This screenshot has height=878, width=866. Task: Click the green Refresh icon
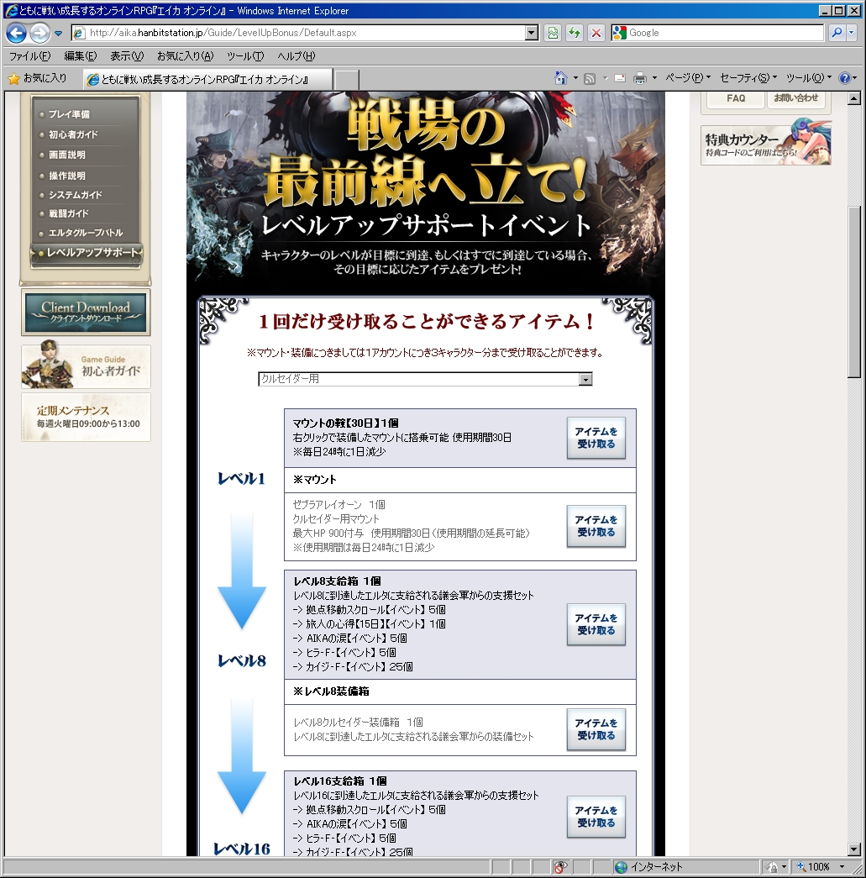pos(575,33)
